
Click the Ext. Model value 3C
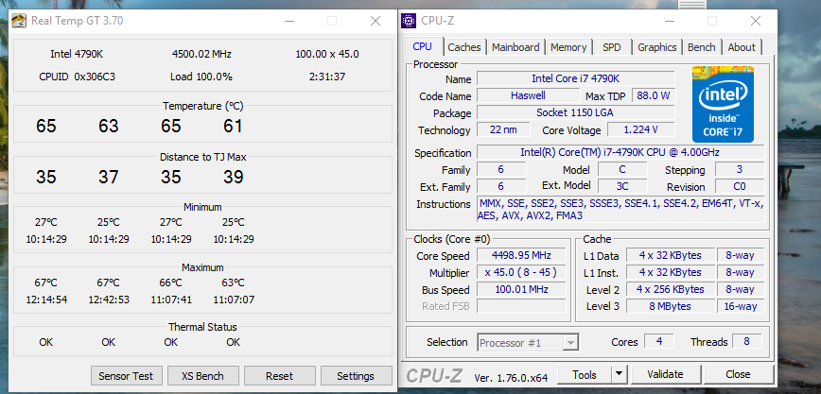(x=622, y=186)
